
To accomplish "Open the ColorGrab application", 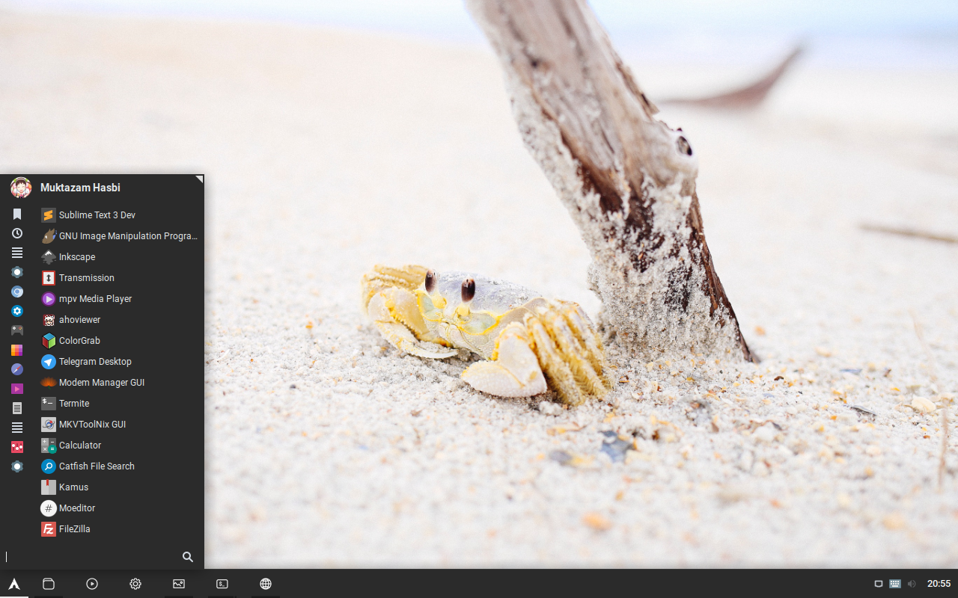I will click(x=120, y=341).
